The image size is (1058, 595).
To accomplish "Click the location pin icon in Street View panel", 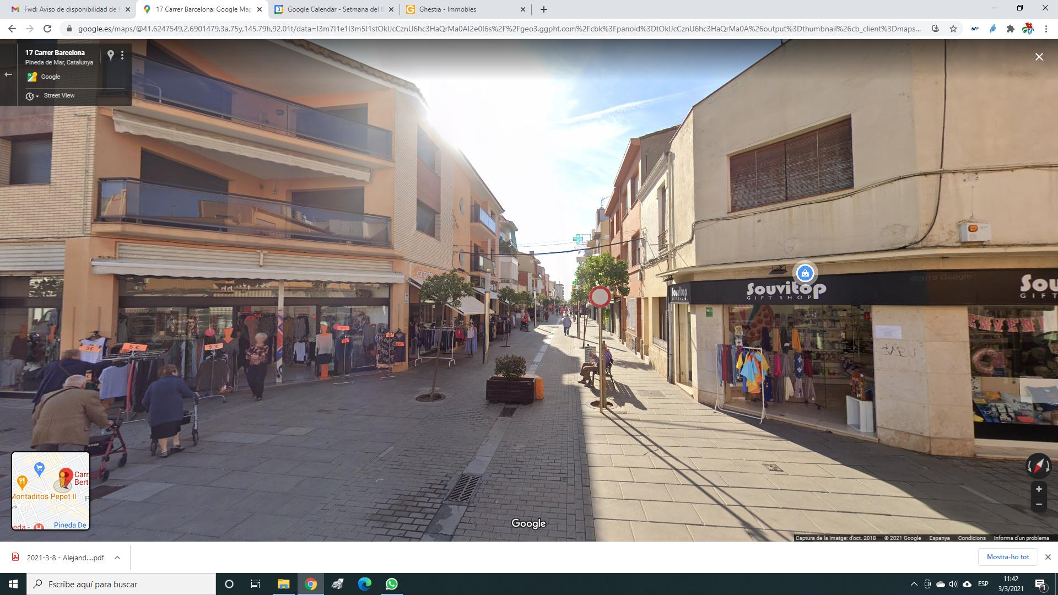I will tap(110, 55).
